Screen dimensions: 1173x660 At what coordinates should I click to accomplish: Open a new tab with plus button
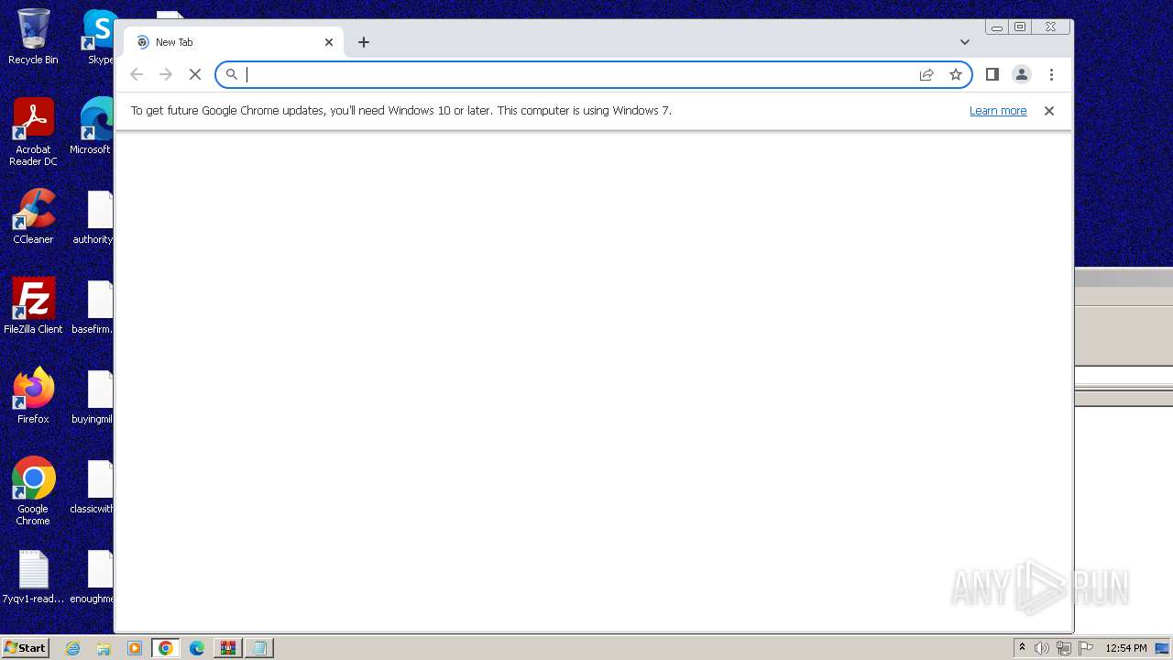click(x=364, y=42)
